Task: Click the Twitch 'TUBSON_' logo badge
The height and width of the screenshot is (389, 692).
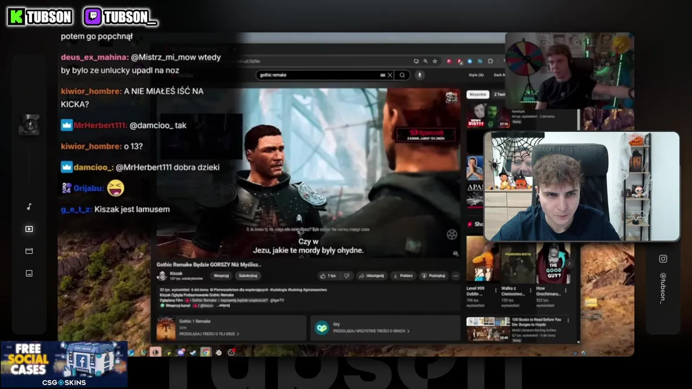Action: 121,17
